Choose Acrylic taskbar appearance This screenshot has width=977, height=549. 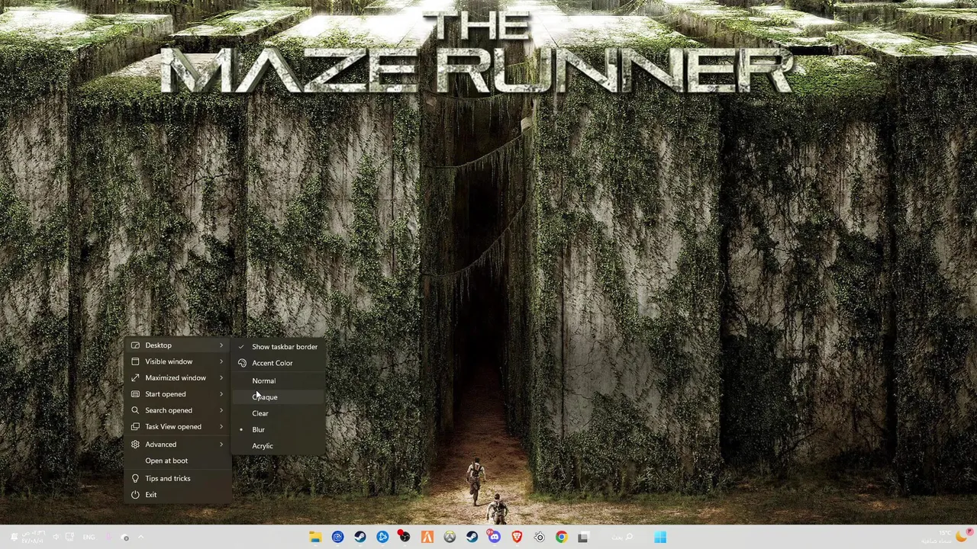click(279, 446)
